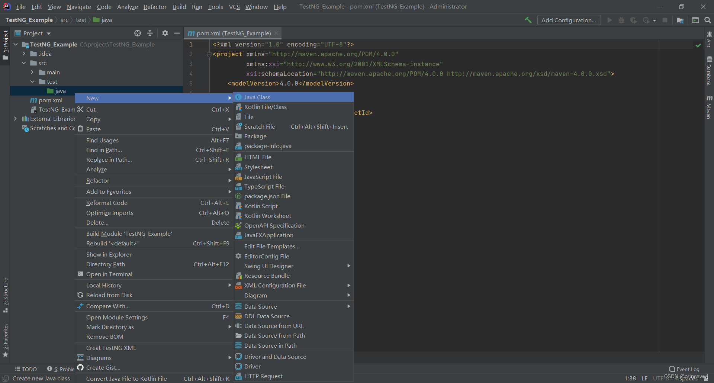Open the Event Log
Screen dimensions: 714x383
(684, 369)
